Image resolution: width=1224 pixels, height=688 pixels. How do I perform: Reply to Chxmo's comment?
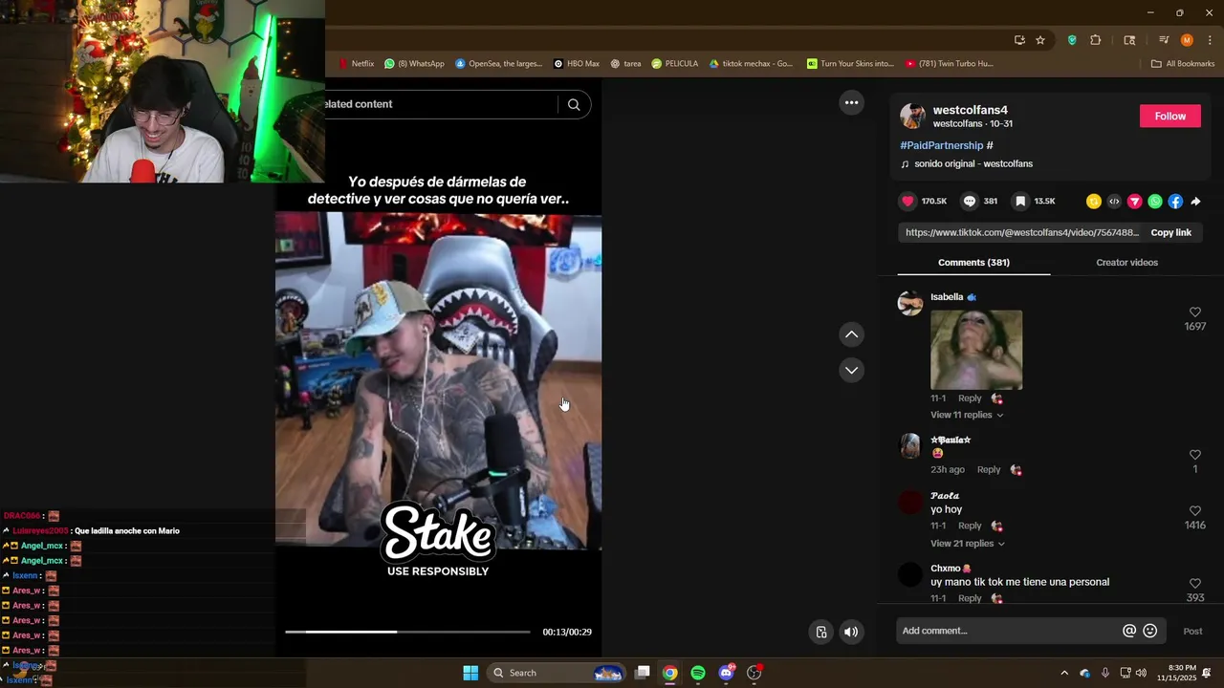[x=970, y=598]
